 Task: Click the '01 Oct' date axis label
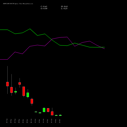pos(23,121)
